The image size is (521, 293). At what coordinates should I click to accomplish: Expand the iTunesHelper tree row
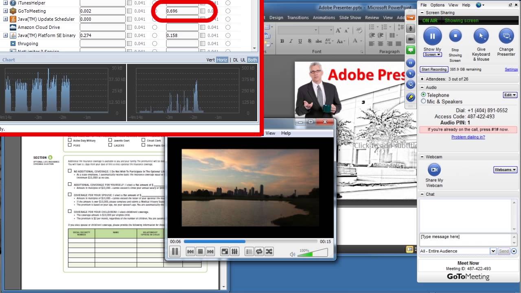pyautogui.click(x=5, y=3)
